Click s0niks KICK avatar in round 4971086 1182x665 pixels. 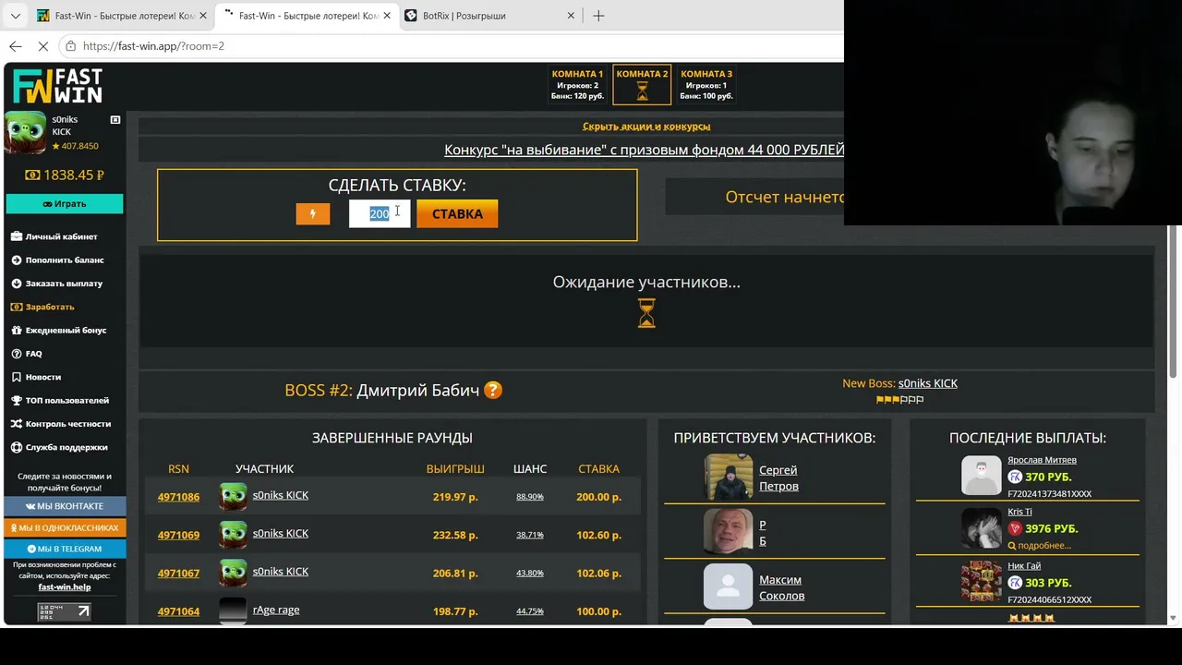point(233,496)
